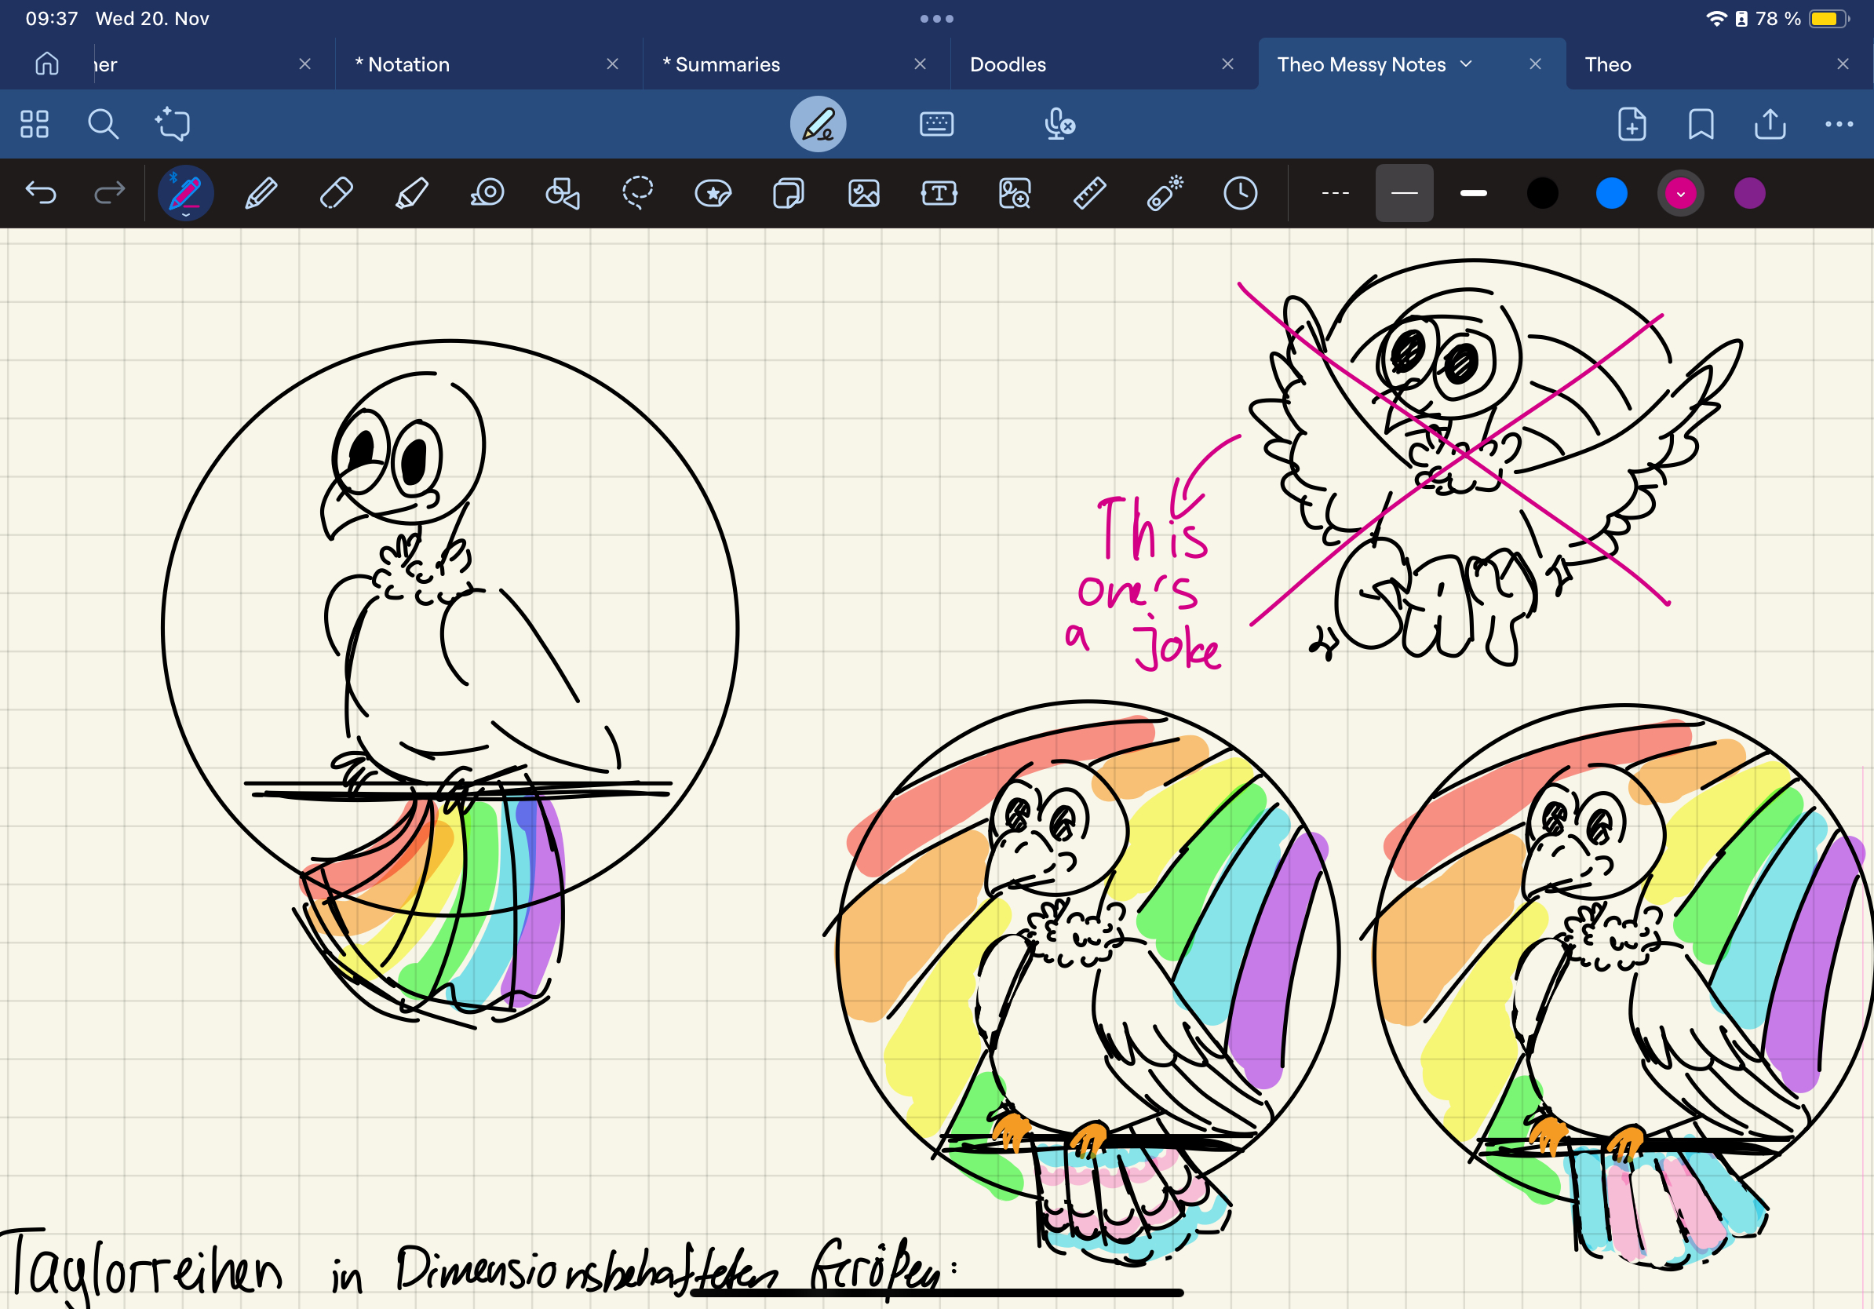Select the Eraser tool

click(x=337, y=193)
